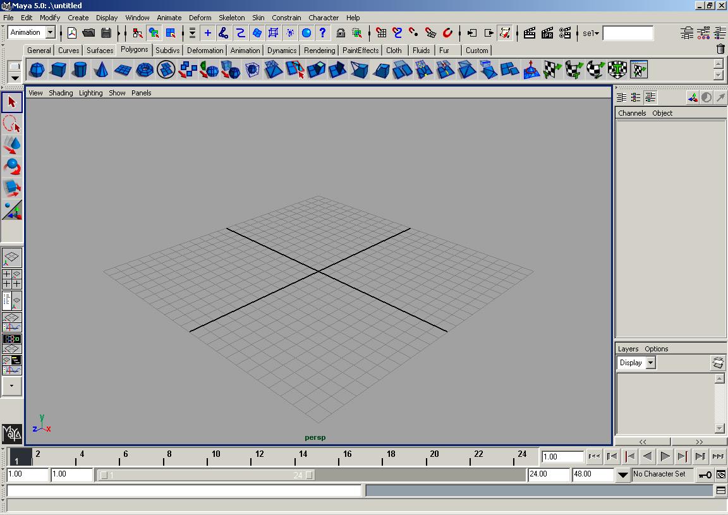Toggle the auto keyframe key button
The height and width of the screenshot is (515, 728).
pyautogui.click(x=705, y=475)
